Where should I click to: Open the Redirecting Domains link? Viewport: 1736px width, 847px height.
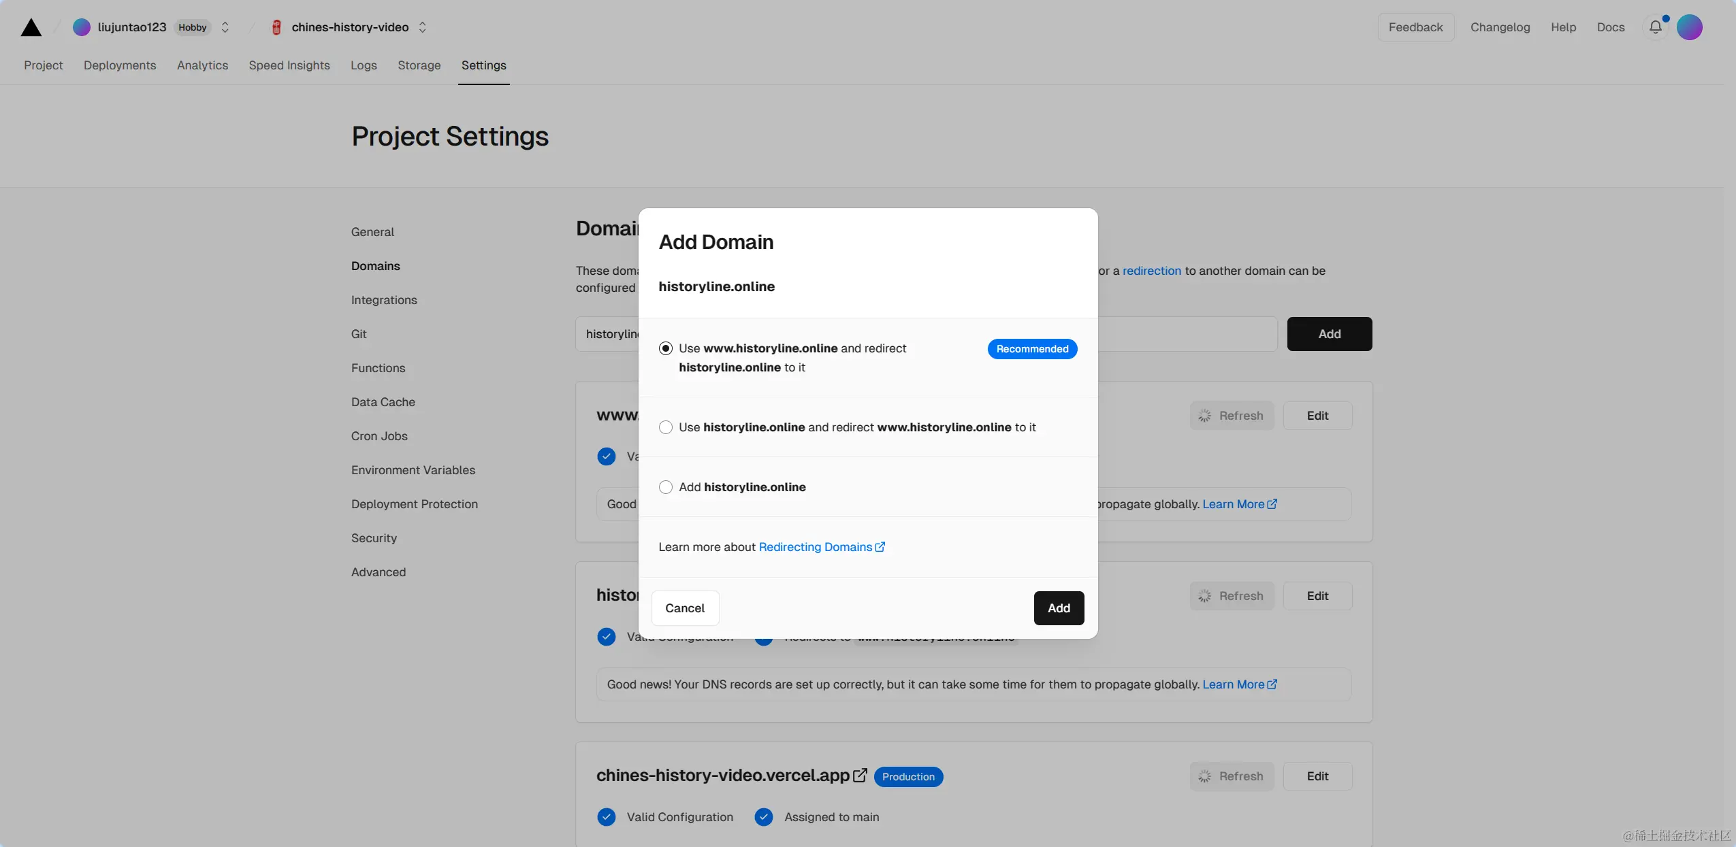coord(815,547)
